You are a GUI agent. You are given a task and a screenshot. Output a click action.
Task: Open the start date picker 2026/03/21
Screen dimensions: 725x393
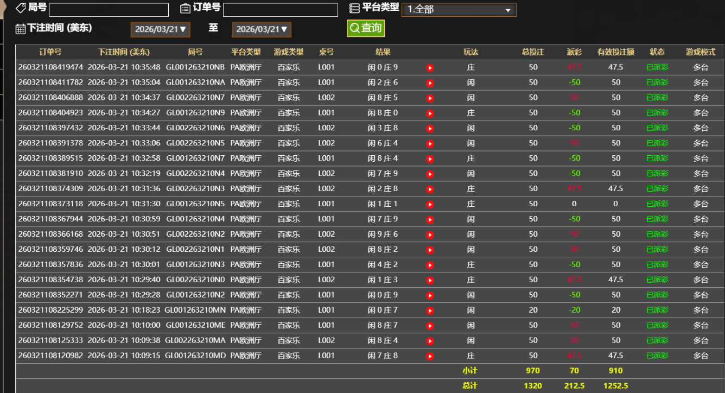pos(160,30)
